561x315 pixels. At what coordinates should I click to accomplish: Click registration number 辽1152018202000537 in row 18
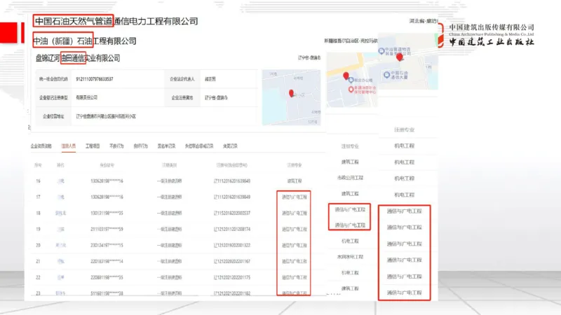point(232,213)
